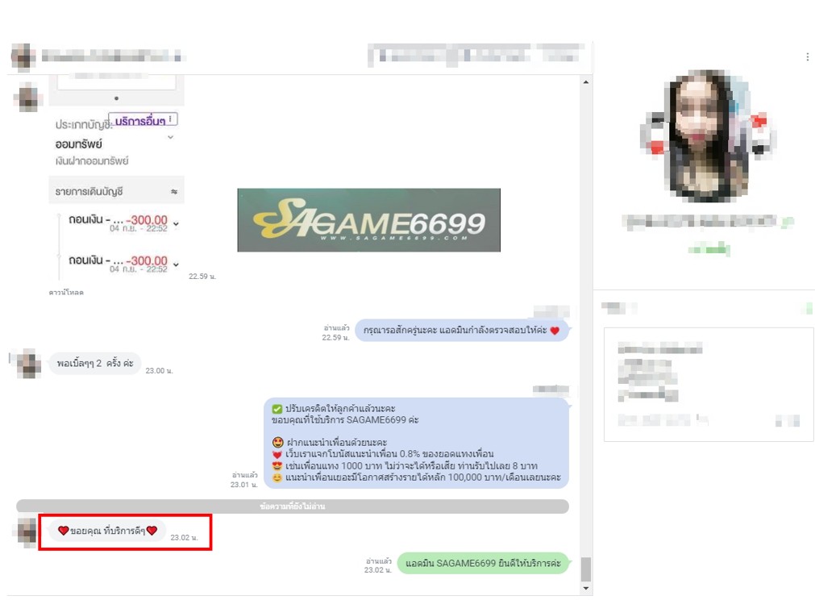Viewport: 815px width, 600px height.
Task: Click the scrollbar up arrow in the chat
Action: coord(586,82)
